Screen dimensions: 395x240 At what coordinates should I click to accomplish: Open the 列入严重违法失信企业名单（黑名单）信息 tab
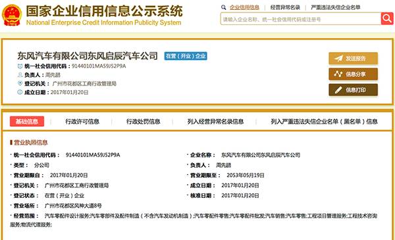(324, 122)
